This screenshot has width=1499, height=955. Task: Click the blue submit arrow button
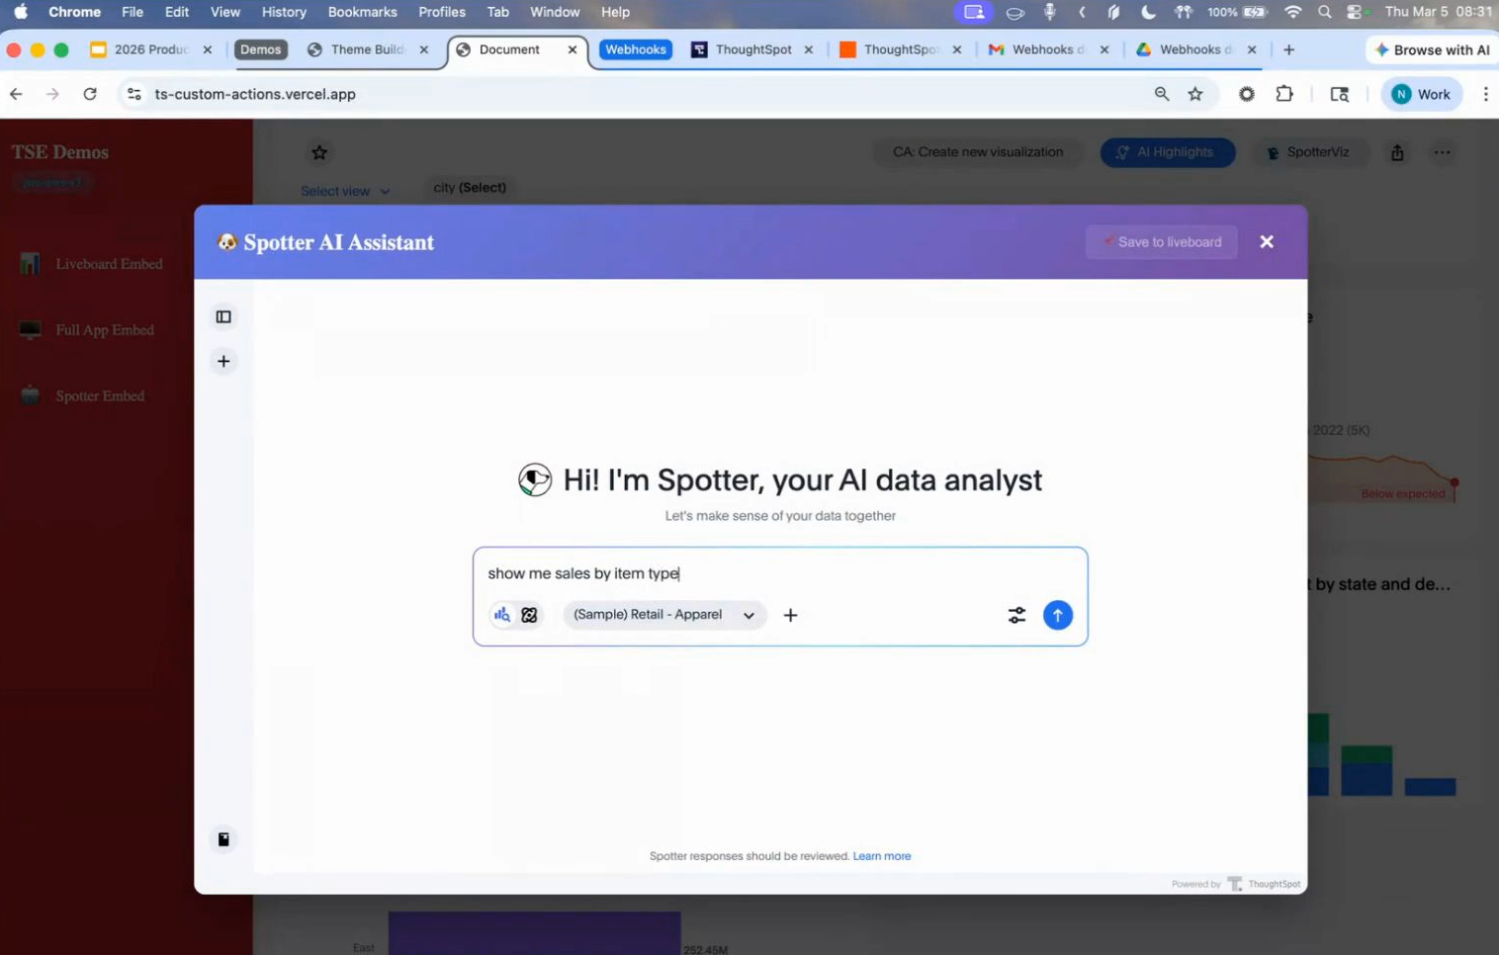(1057, 615)
